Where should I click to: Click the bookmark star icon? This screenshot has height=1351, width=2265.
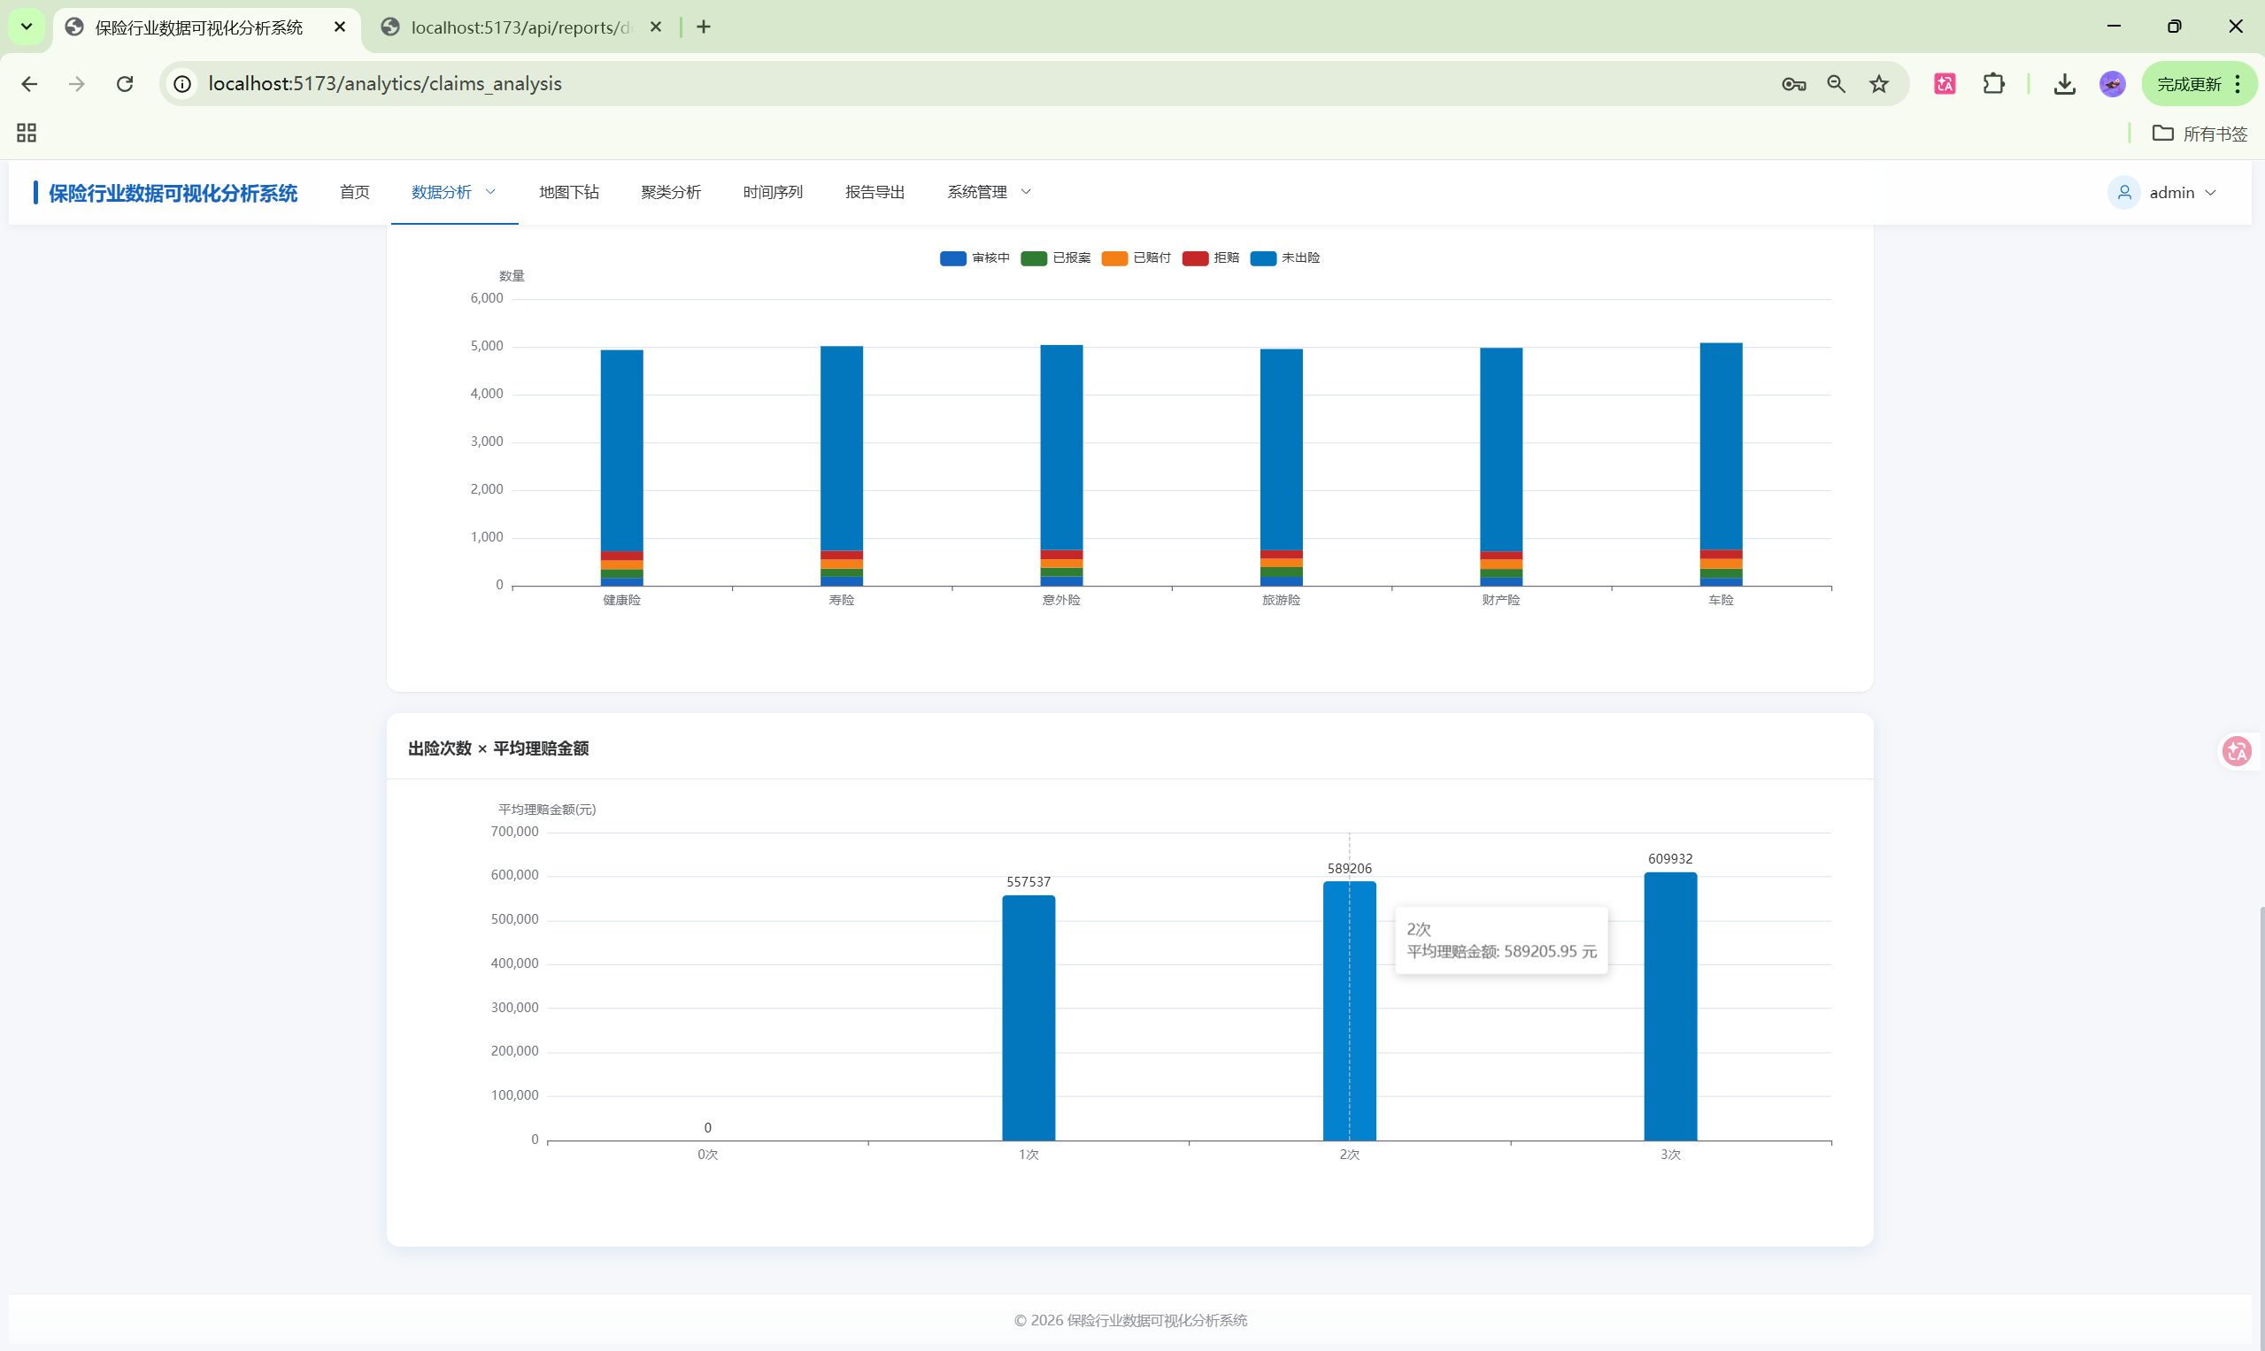pyautogui.click(x=1878, y=84)
